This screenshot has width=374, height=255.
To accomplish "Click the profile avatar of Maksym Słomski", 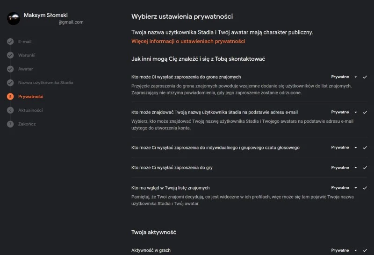I will [x=14, y=18].
